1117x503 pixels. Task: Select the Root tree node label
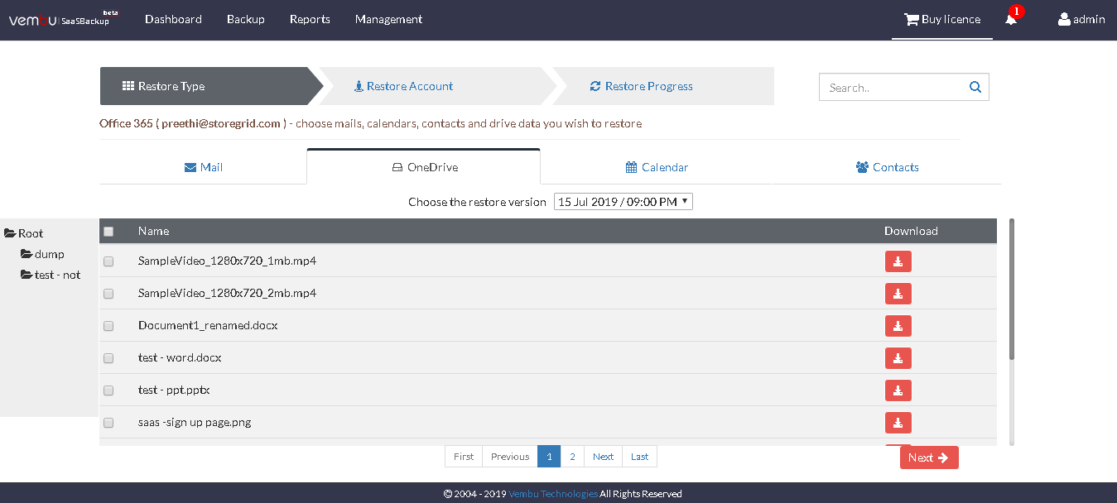(31, 233)
